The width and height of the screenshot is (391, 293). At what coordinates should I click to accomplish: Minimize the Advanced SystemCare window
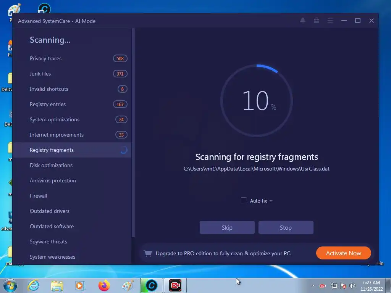(x=344, y=21)
